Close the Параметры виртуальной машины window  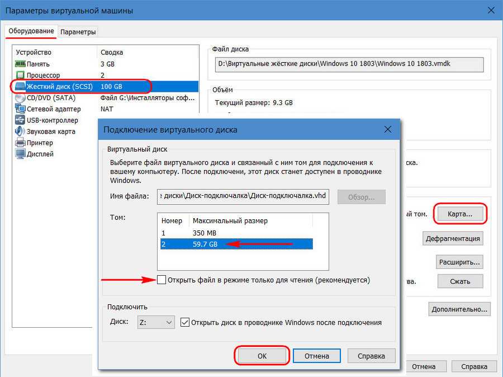pos(491,10)
